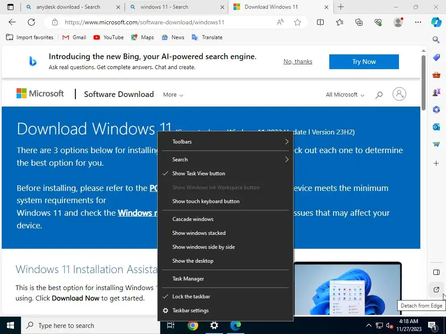This screenshot has height=334, width=446.
Task: Open Split screen icon in the Edge toolbar
Action: 320,22
